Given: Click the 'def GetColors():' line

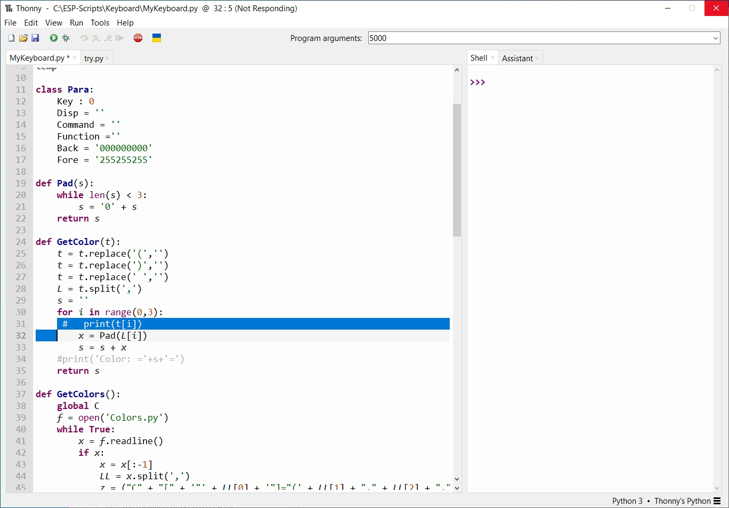Looking at the screenshot, I should [x=78, y=394].
